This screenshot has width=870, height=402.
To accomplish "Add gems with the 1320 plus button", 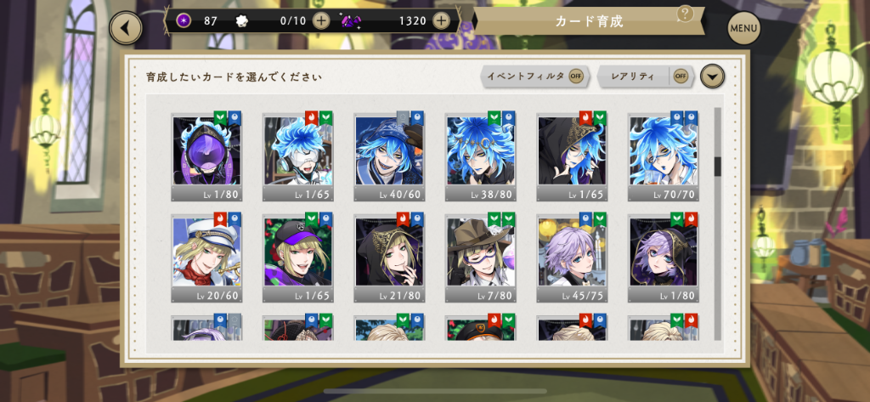I will [x=441, y=21].
